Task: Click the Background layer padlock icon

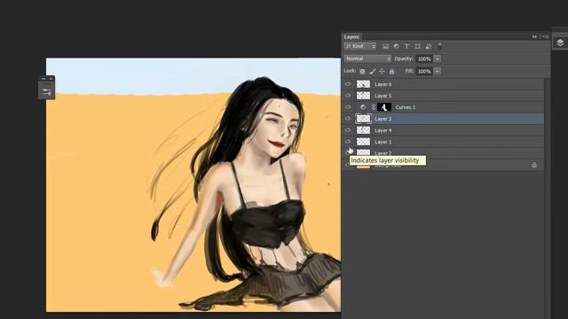Action: (534, 165)
